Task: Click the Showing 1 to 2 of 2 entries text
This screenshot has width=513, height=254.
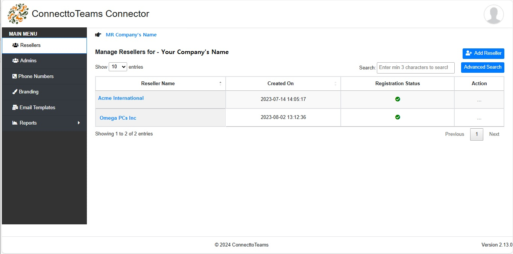Action: pyautogui.click(x=124, y=134)
